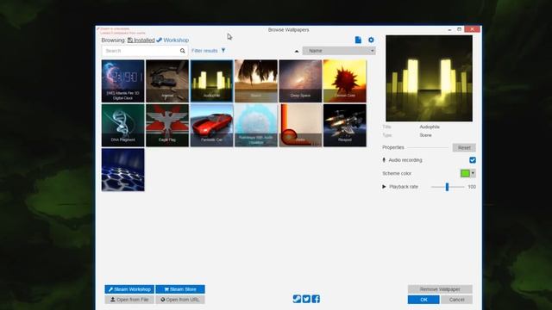Reset the wallpaper properties

click(x=464, y=147)
